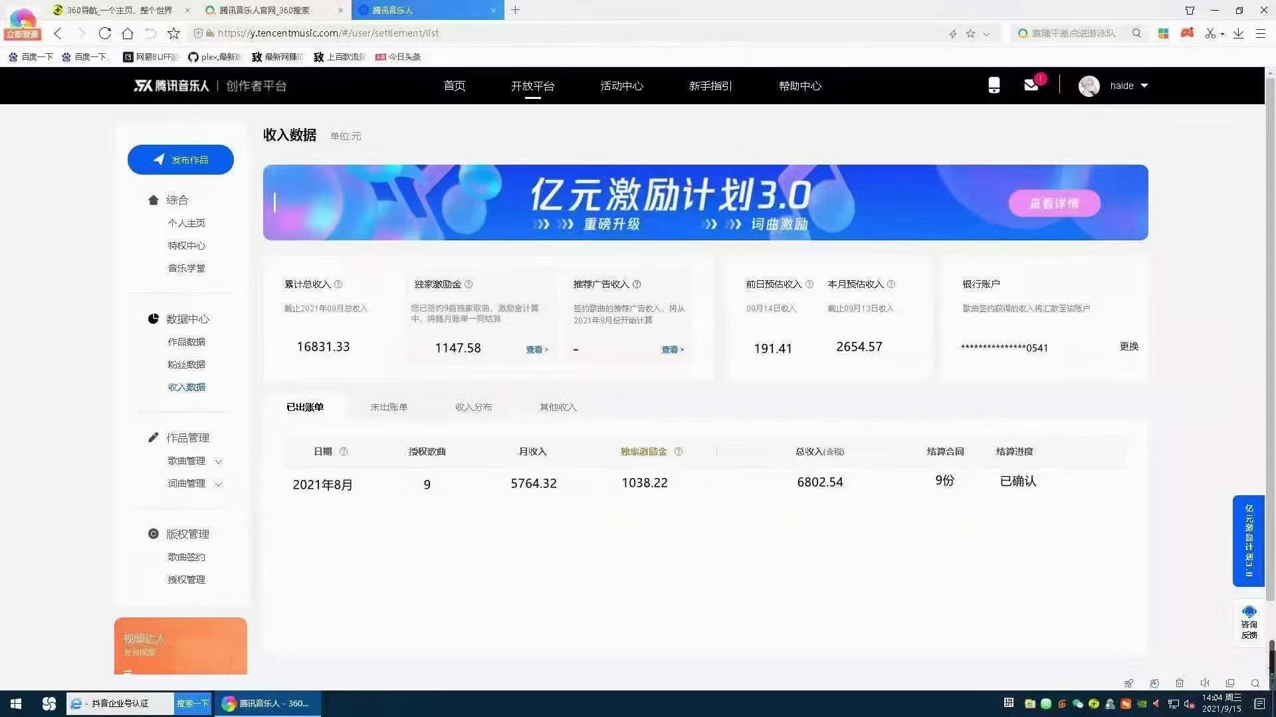Click the help icon next to 本月预估收入

coord(891,284)
